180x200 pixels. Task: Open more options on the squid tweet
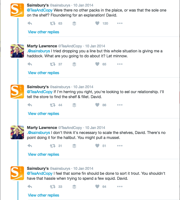click(x=120, y=187)
